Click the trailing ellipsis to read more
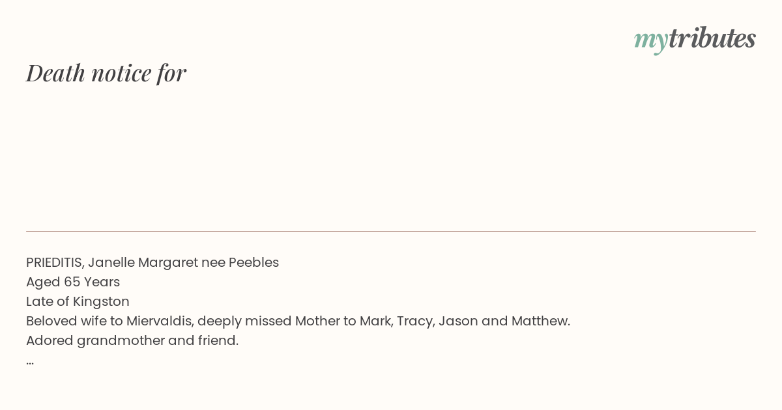782x410 pixels. pyautogui.click(x=30, y=361)
